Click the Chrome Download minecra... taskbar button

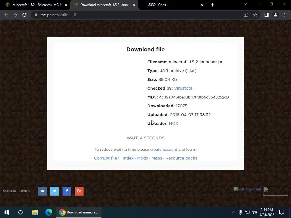[79, 212]
